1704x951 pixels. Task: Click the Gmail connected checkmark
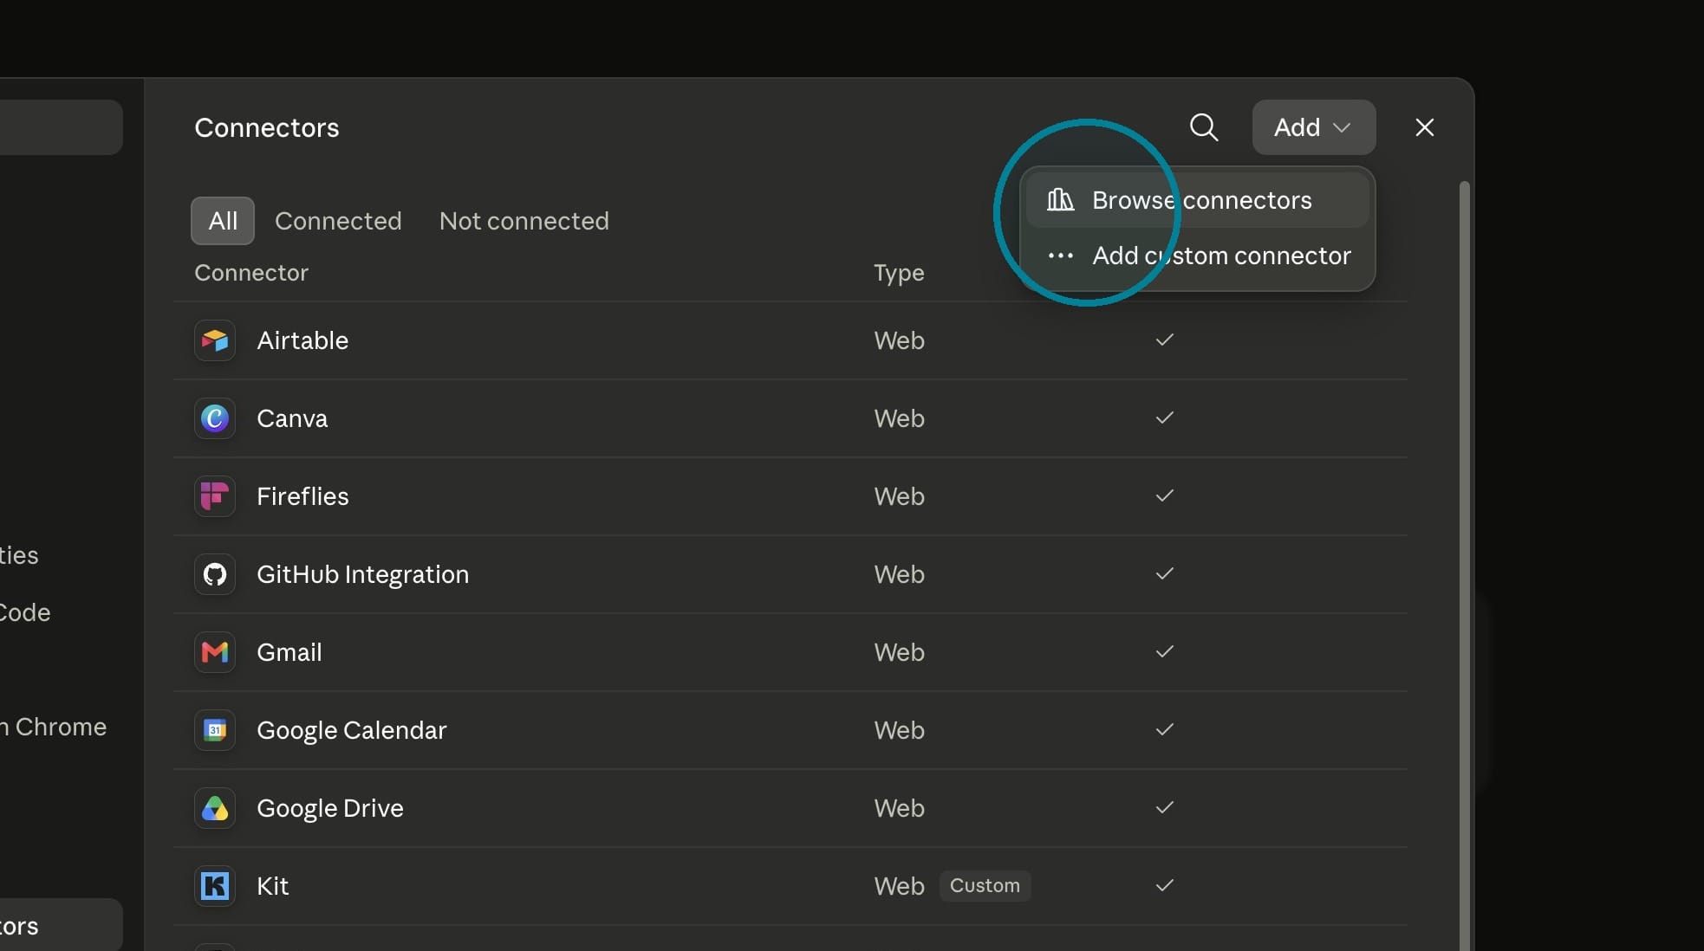[x=1165, y=651]
